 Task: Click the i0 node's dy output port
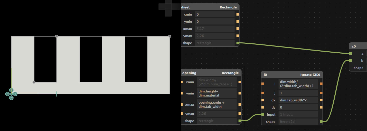[321, 107]
